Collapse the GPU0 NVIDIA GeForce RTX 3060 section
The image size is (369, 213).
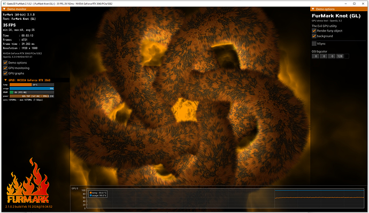(6, 80)
